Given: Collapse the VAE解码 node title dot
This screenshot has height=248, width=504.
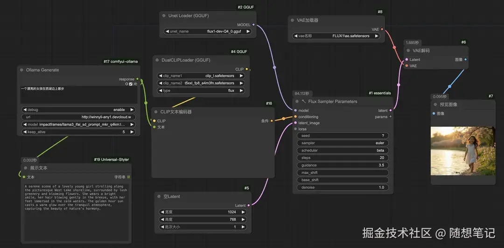Looking at the screenshot, I should click(408, 50).
